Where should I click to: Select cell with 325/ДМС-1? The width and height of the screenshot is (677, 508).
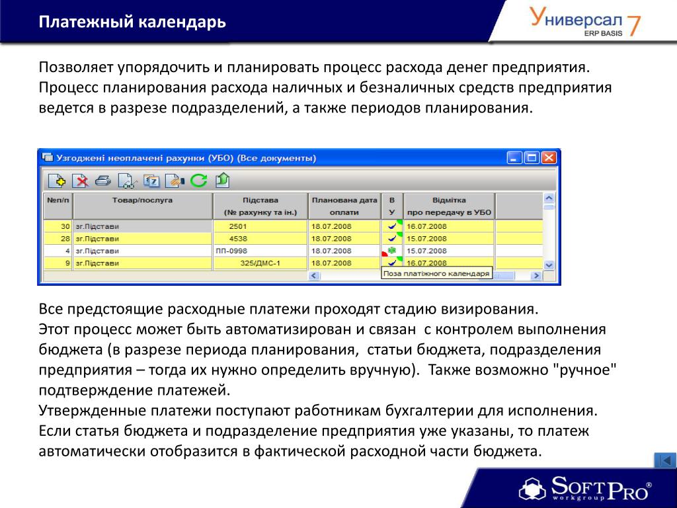(x=260, y=263)
